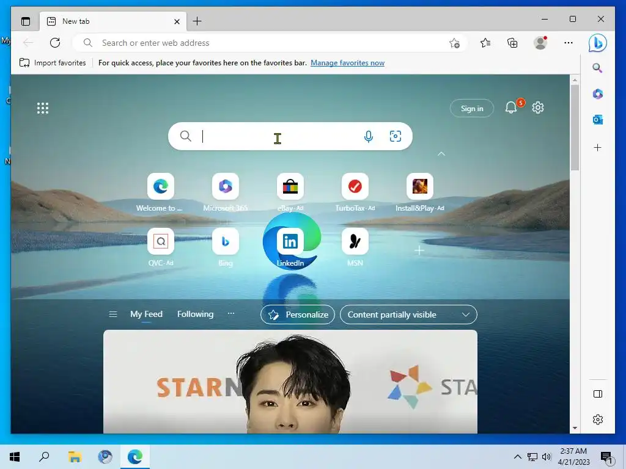Open the Windows Start menu
Viewport: 626px width, 469px height.
click(15, 457)
